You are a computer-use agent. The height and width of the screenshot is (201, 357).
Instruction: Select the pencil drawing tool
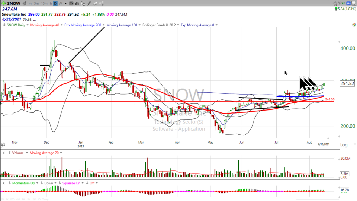pyautogui.click(x=89, y=3)
